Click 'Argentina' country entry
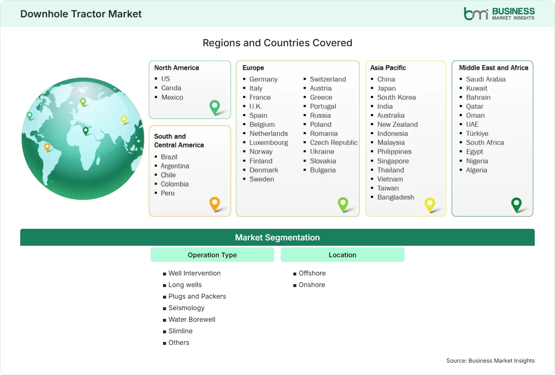Image resolution: width=555 pixels, height=375 pixels. 175,166
